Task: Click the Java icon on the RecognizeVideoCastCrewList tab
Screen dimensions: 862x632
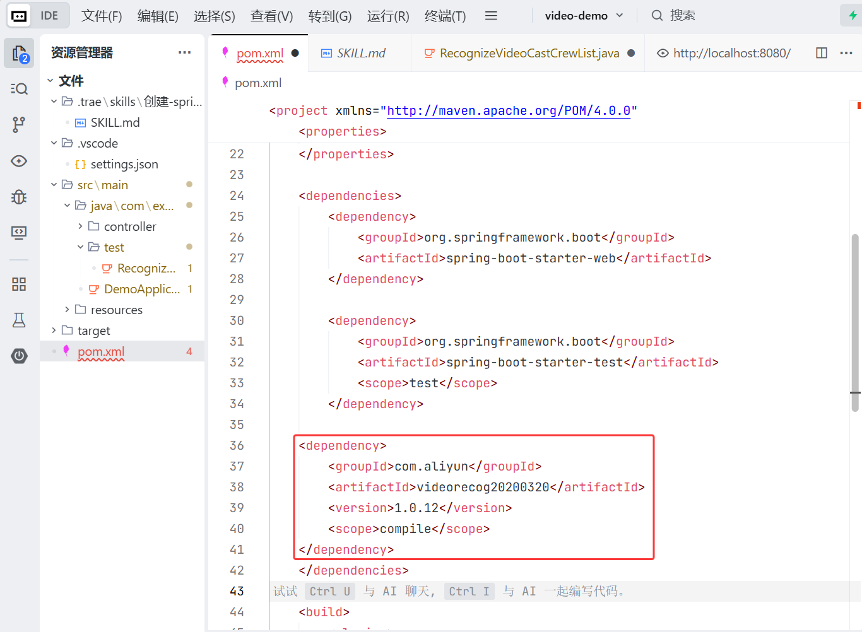Action: tap(429, 54)
